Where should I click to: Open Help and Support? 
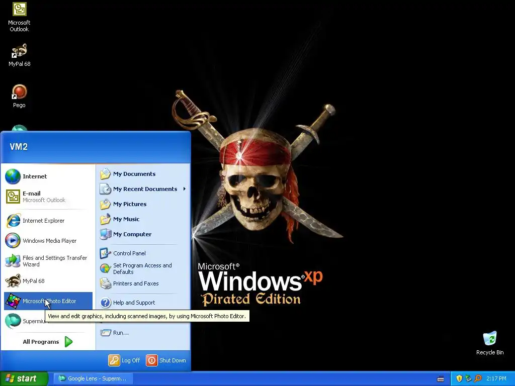[x=143, y=303]
